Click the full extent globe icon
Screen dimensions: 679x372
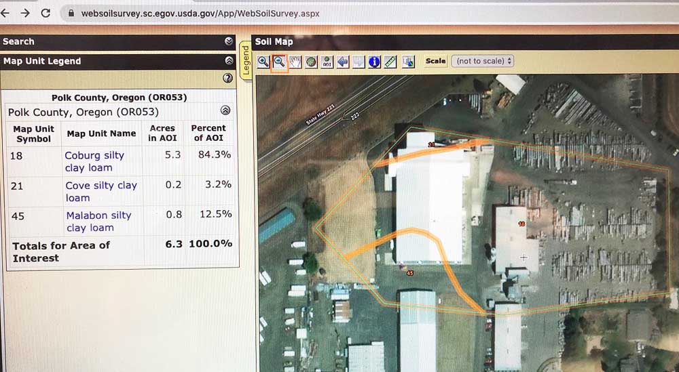pos(311,62)
